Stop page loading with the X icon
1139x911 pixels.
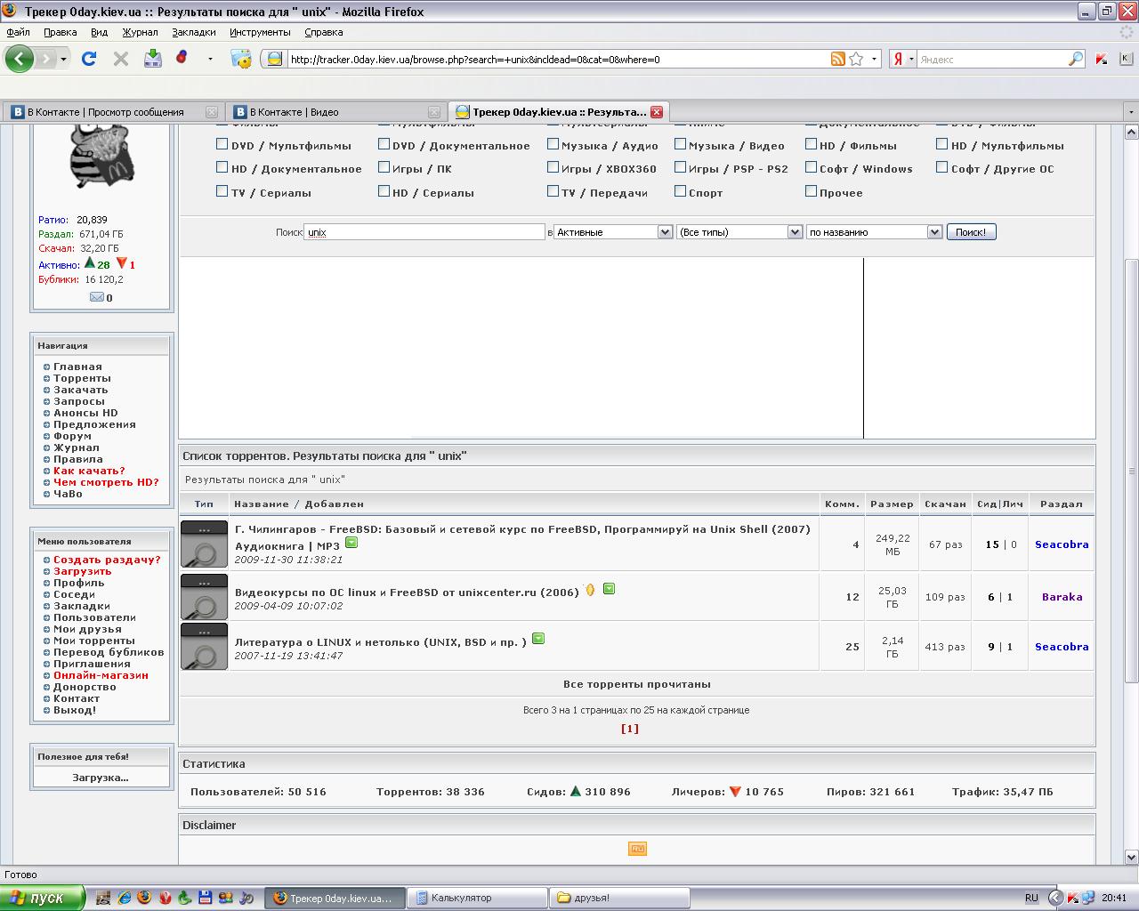click(121, 59)
